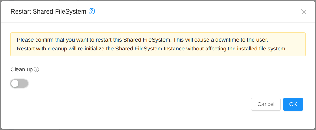Viewport: 316px width, 130px height.
Task: Close the Restart Shared FileSystem dialog
Action: [304, 12]
